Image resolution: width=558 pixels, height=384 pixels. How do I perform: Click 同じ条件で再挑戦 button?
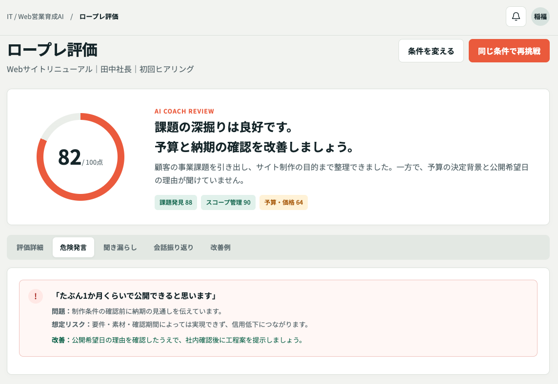click(x=509, y=51)
